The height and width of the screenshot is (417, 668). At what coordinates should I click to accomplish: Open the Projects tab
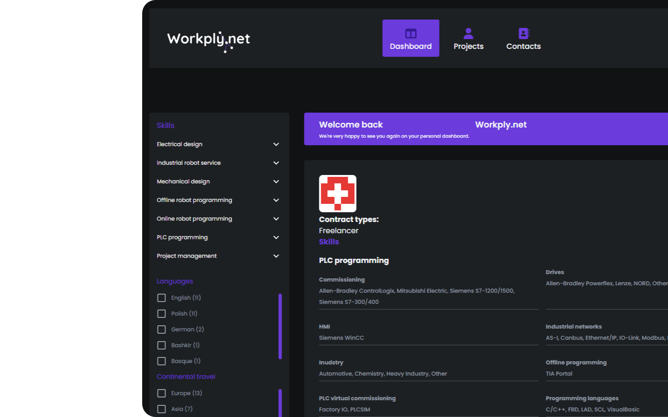(x=468, y=38)
